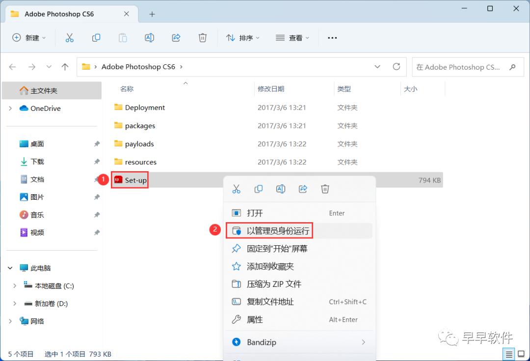Click the delete trash icon in the toolbar
Image resolution: width=530 pixels, height=361 pixels.
203,38
